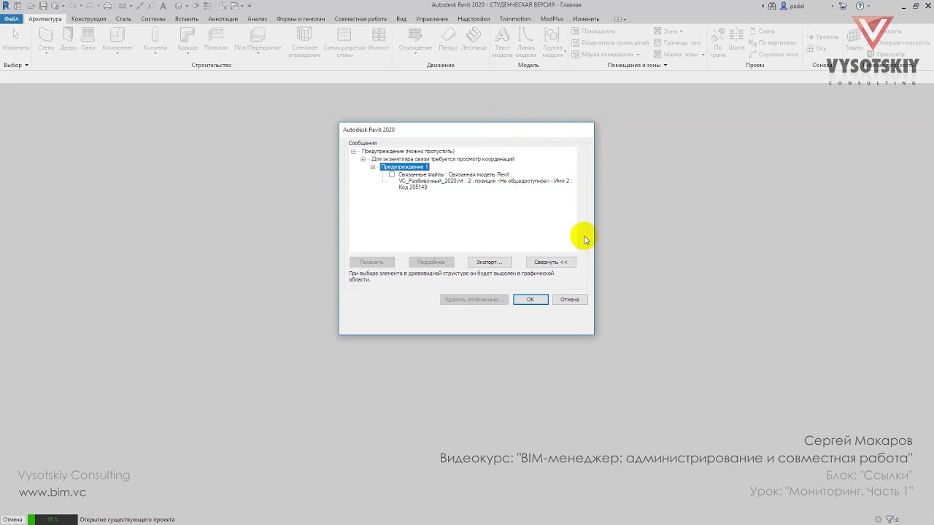Click the Разделитель помещений tool
Viewport: 934px width, 525px height.
610,43
